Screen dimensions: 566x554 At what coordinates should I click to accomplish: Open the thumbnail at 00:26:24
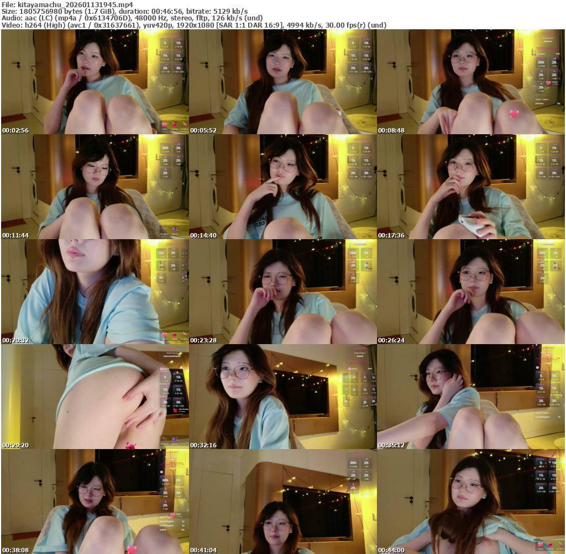(x=471, y=292)
